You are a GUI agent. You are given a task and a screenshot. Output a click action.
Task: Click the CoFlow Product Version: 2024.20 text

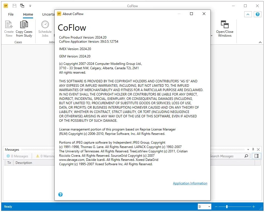(x=83, y=37)
